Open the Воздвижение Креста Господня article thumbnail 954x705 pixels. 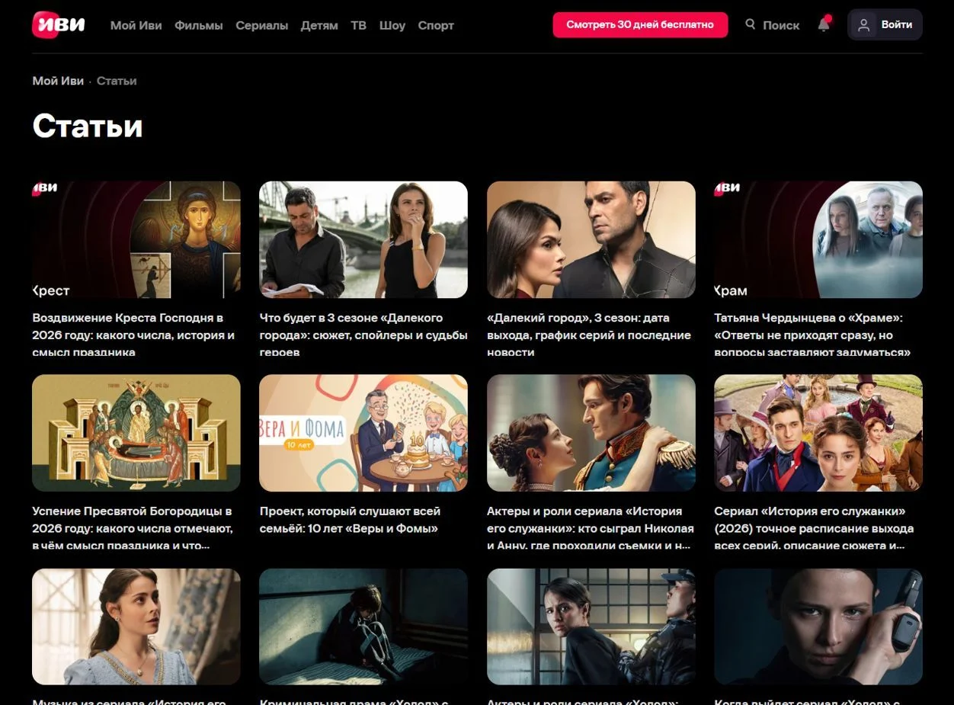(136, 239)
